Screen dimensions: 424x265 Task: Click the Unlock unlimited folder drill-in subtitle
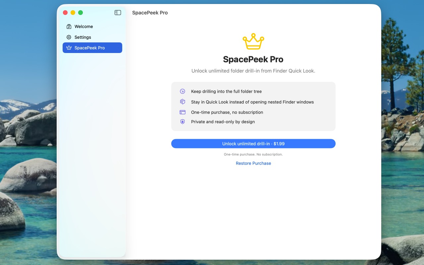(253, 71)
